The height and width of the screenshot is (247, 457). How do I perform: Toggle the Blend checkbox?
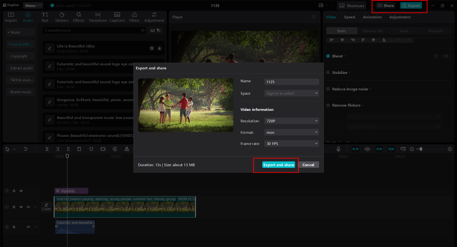pyautogui.click(x=328, y=56)
